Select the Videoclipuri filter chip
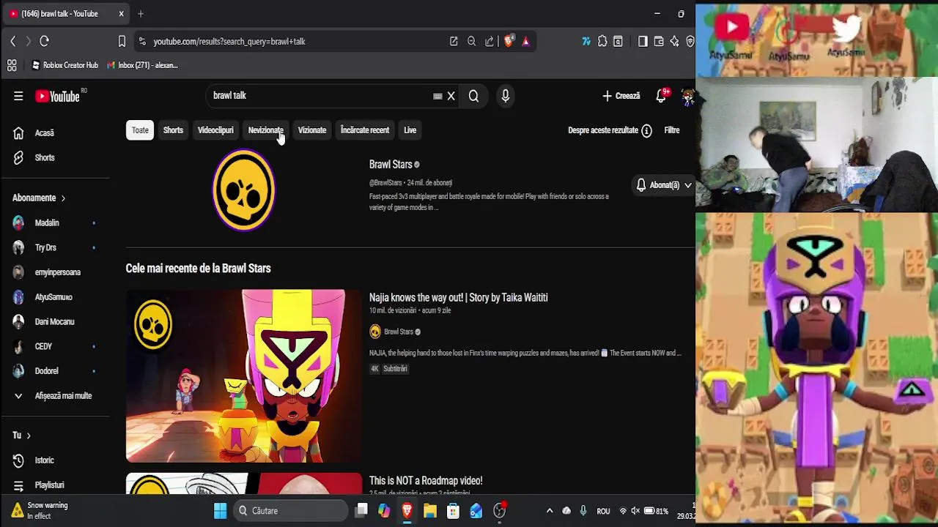The width and height of the screenshot is (938, 527). [x=215, y=130]
